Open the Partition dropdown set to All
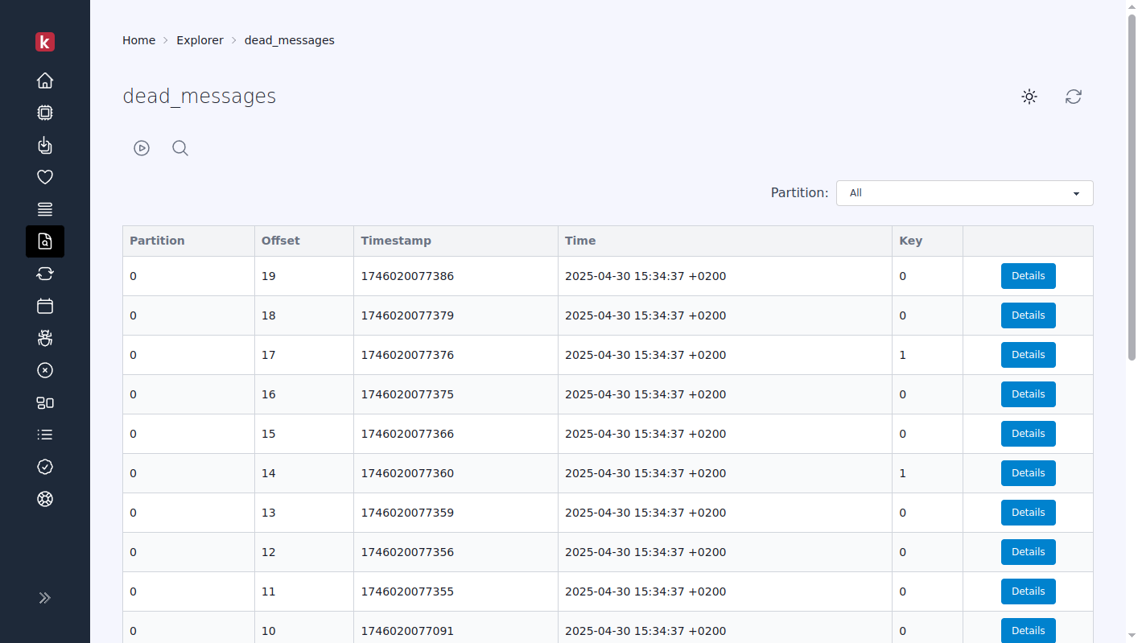1138x643 pixels. tap(964, 193)
